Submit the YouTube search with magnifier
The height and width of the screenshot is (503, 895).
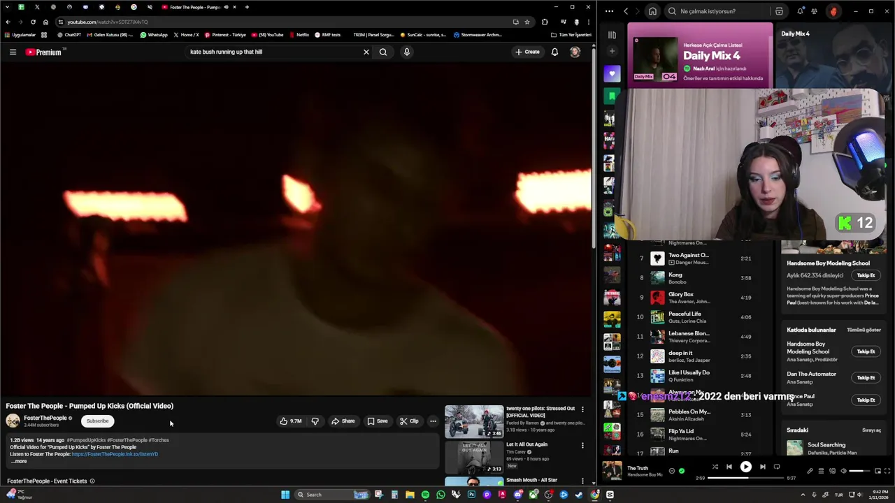(383, 52)
